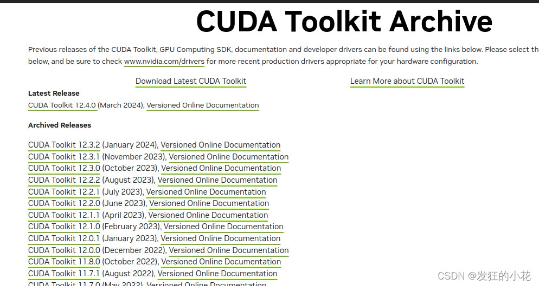539x286 pixels.
Task: Choose CUDA Toolkit 12.1.0 link
Action: [64, 227]
